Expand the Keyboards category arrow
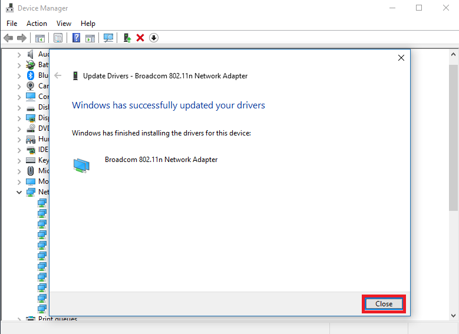Screen dimensions: 459x334 pos(19,161)
